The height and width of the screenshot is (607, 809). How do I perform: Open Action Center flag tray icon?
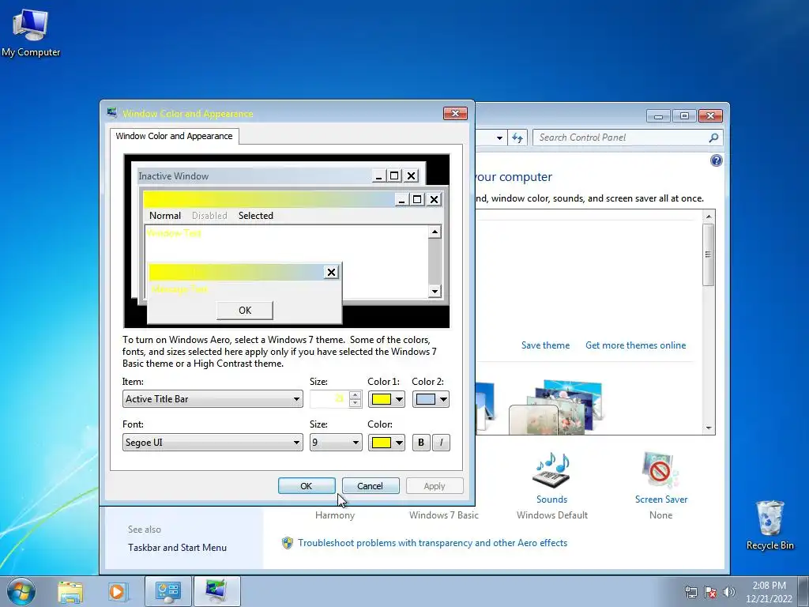pyautogui.click(x=710, y=592)
